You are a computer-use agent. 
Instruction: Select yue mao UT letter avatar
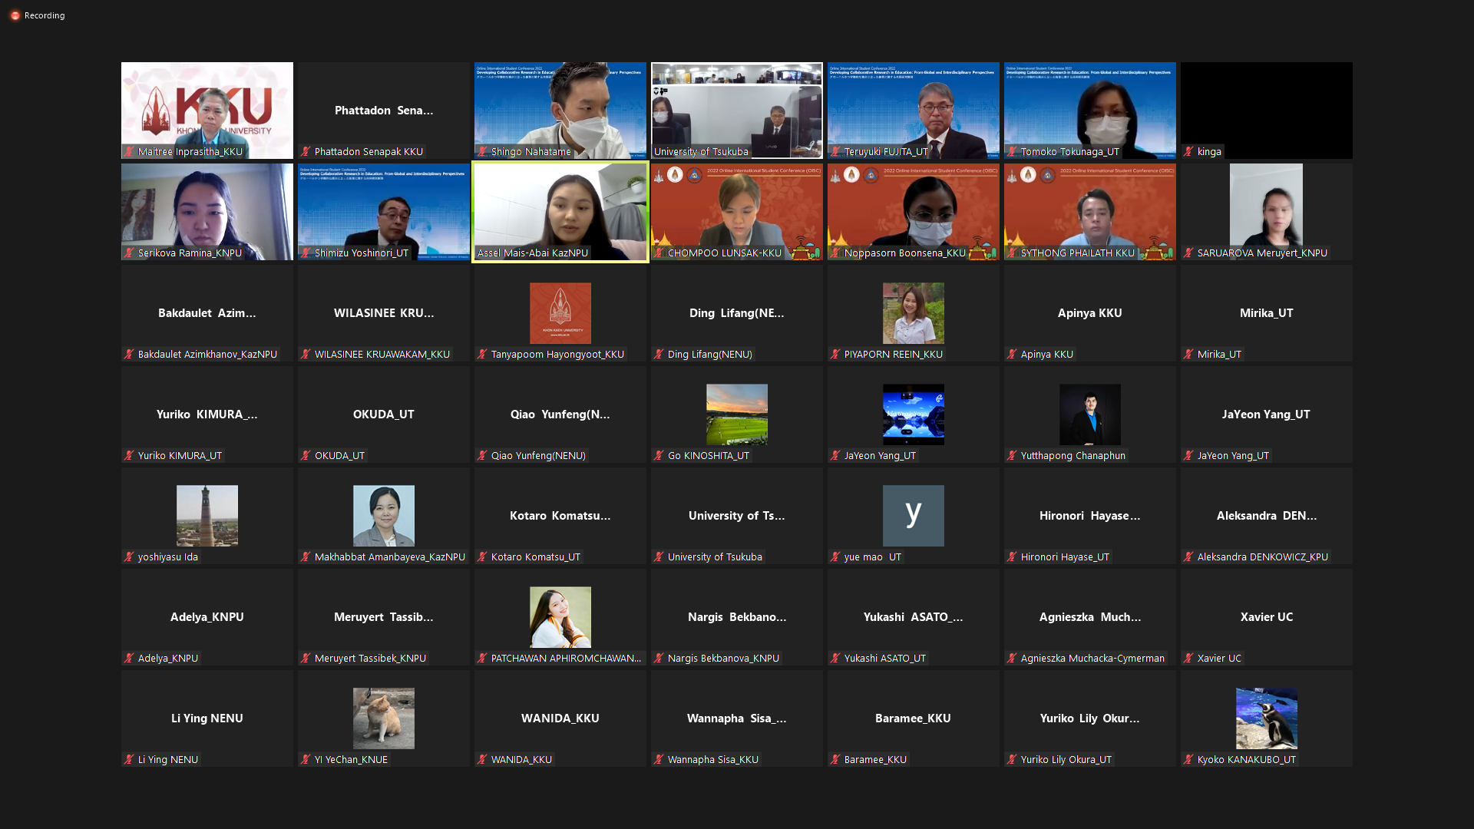point(913,515)
